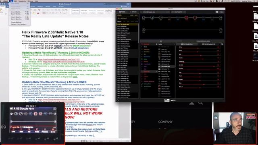Screen dimensions: 258x145
Task: Click webcam video thumbnail
Action: point(235,128)
